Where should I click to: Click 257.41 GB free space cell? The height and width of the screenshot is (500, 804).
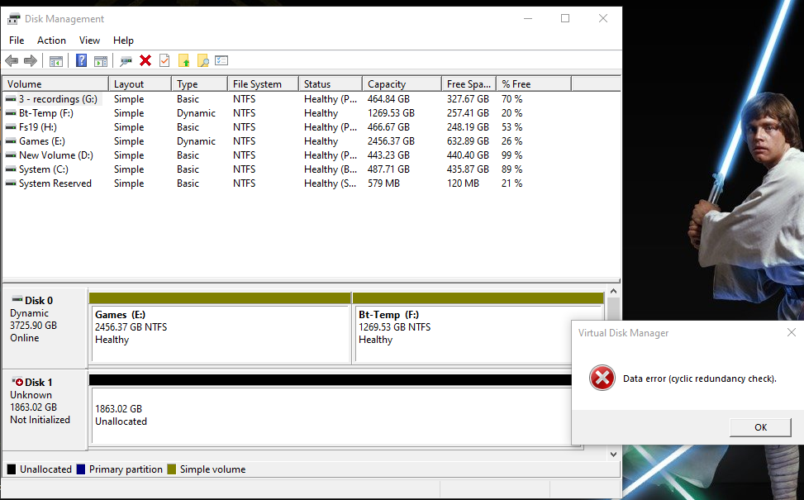coord(468,113)
